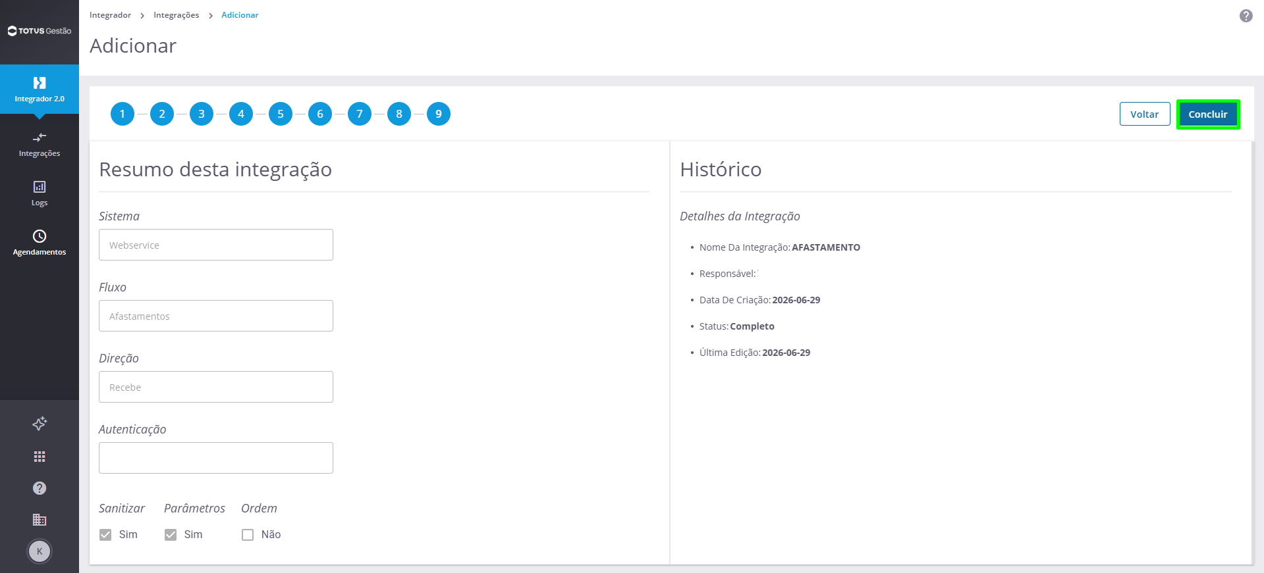Click the Concluir button
This screenshot has height=573, width=1264.
point(1208,114)
